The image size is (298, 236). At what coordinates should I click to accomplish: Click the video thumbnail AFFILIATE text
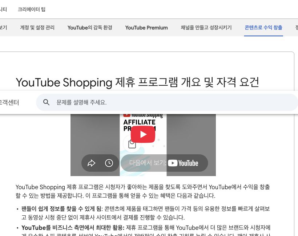point(139,122)
